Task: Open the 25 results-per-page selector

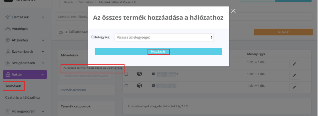Action: (x=62, y=32)
